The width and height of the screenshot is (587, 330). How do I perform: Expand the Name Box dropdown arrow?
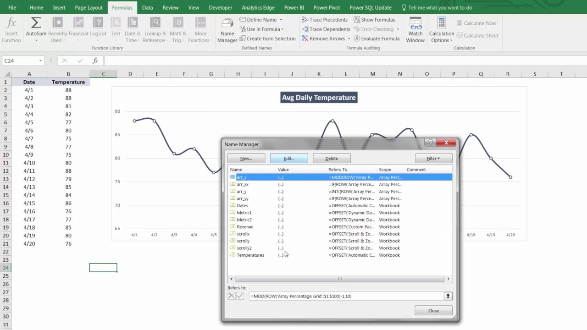40,60
